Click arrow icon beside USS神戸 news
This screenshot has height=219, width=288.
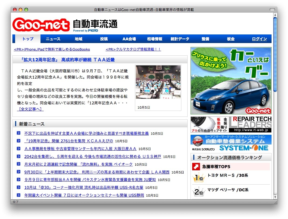pos(19,156)
